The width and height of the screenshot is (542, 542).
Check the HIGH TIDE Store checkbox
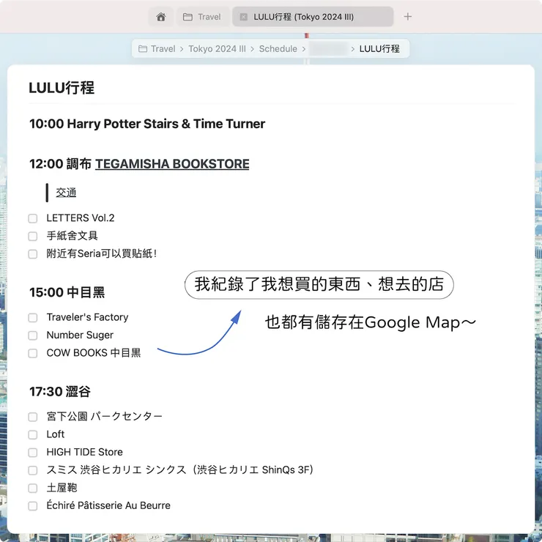pyautogui.click(x=33, y=453)
